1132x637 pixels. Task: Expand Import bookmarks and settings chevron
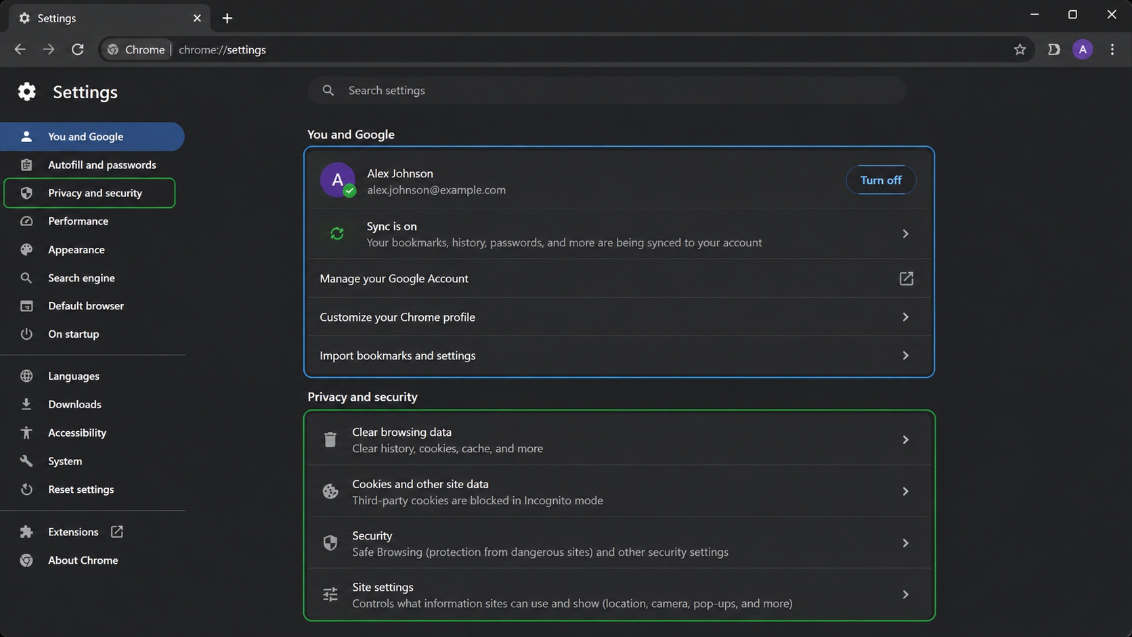coord(905,355)
